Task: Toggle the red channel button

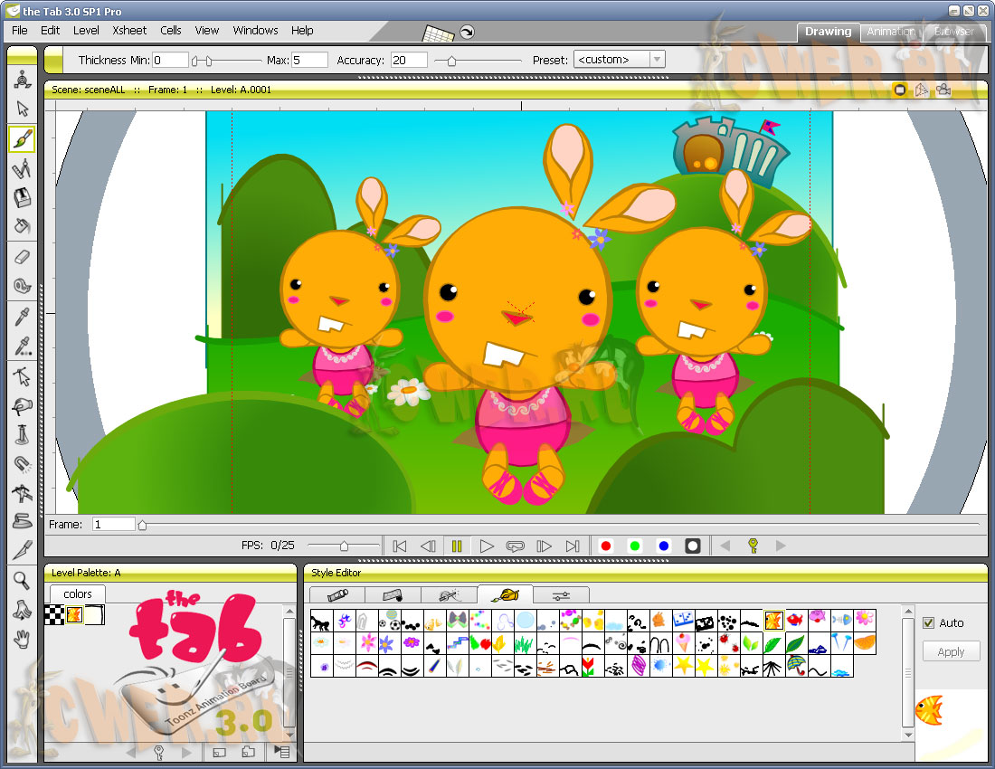Action: [x=606, y=546]
